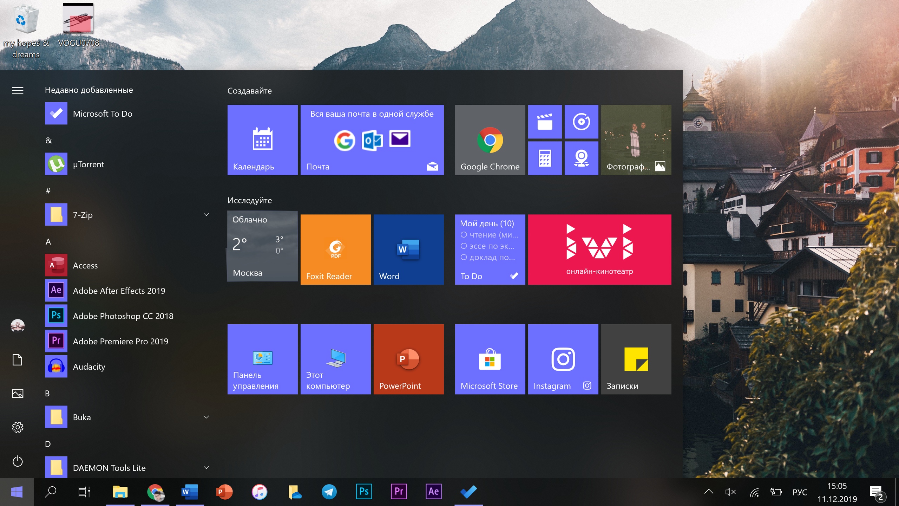The height and width of the screenshot is (506, 899).
Task: Open the Wi-Fi network flyout
Action: 754,492
